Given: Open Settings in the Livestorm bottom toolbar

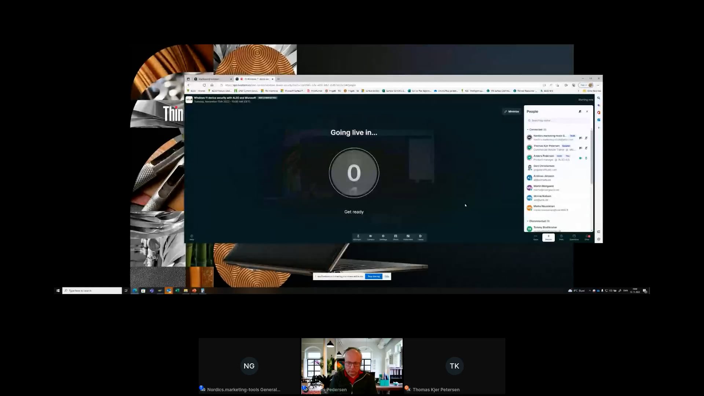Looking at the screenshot, I should tap(383, 237).
